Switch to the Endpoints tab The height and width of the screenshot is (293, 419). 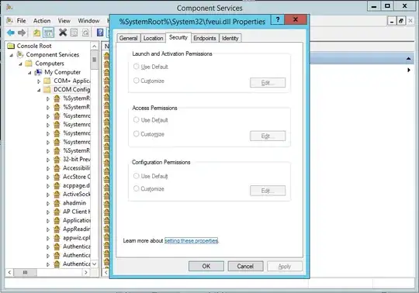pos(205,38)
